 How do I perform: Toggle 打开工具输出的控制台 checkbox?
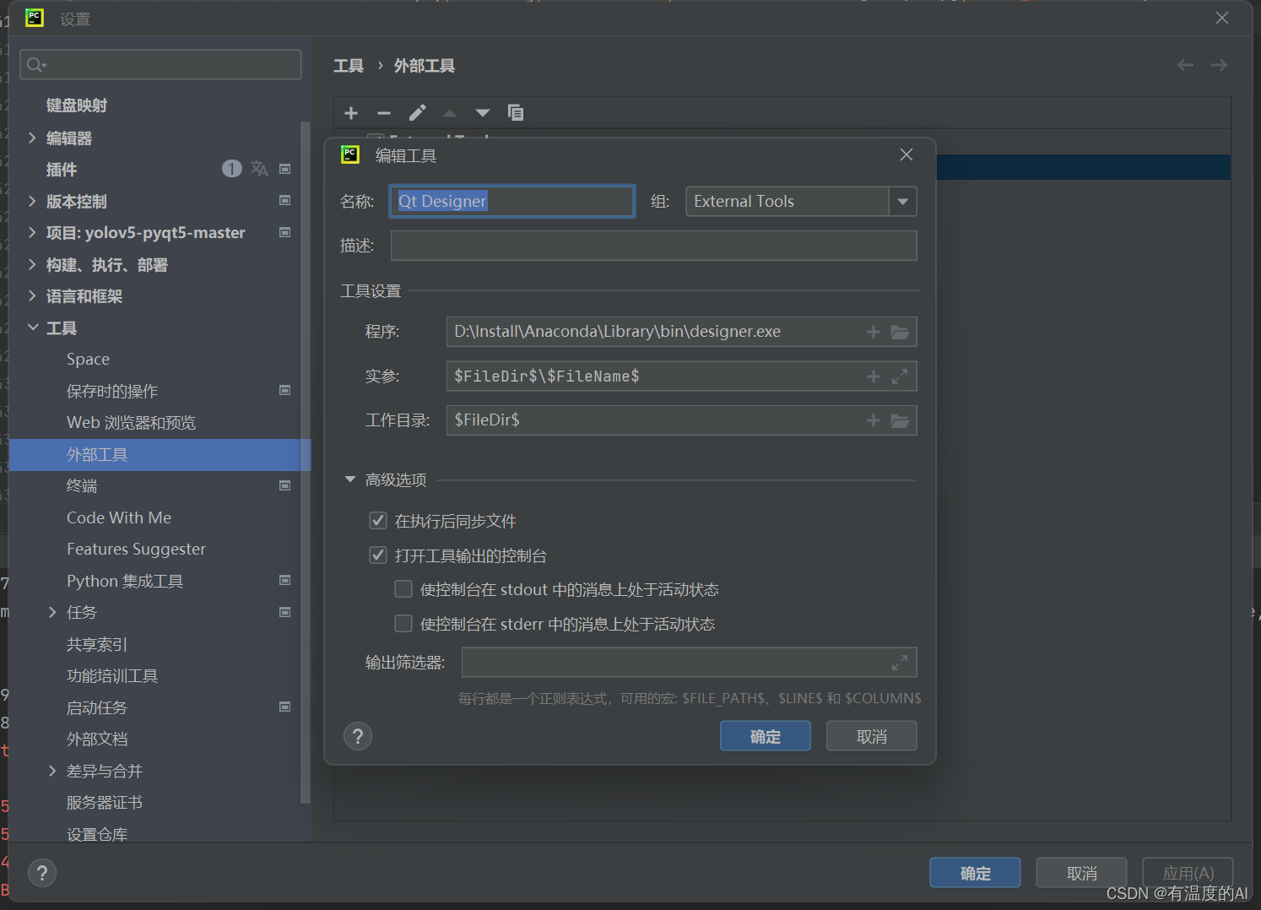click(378, 555)
